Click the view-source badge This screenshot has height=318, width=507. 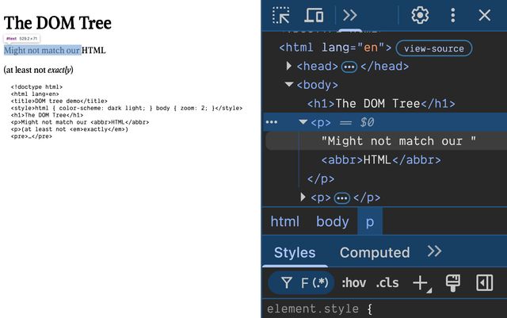(x=433, y=48)
